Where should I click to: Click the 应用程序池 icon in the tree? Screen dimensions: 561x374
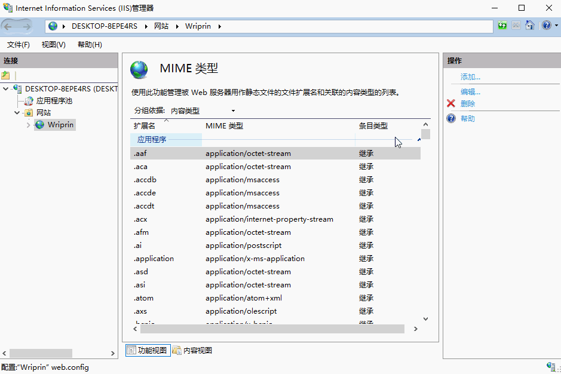(29, 101)
